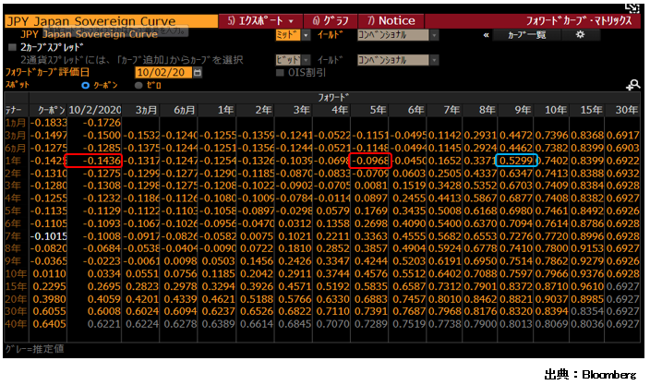Click cell value 0.4472
This screenshot has height=385, width=650.
coord(516,135)
